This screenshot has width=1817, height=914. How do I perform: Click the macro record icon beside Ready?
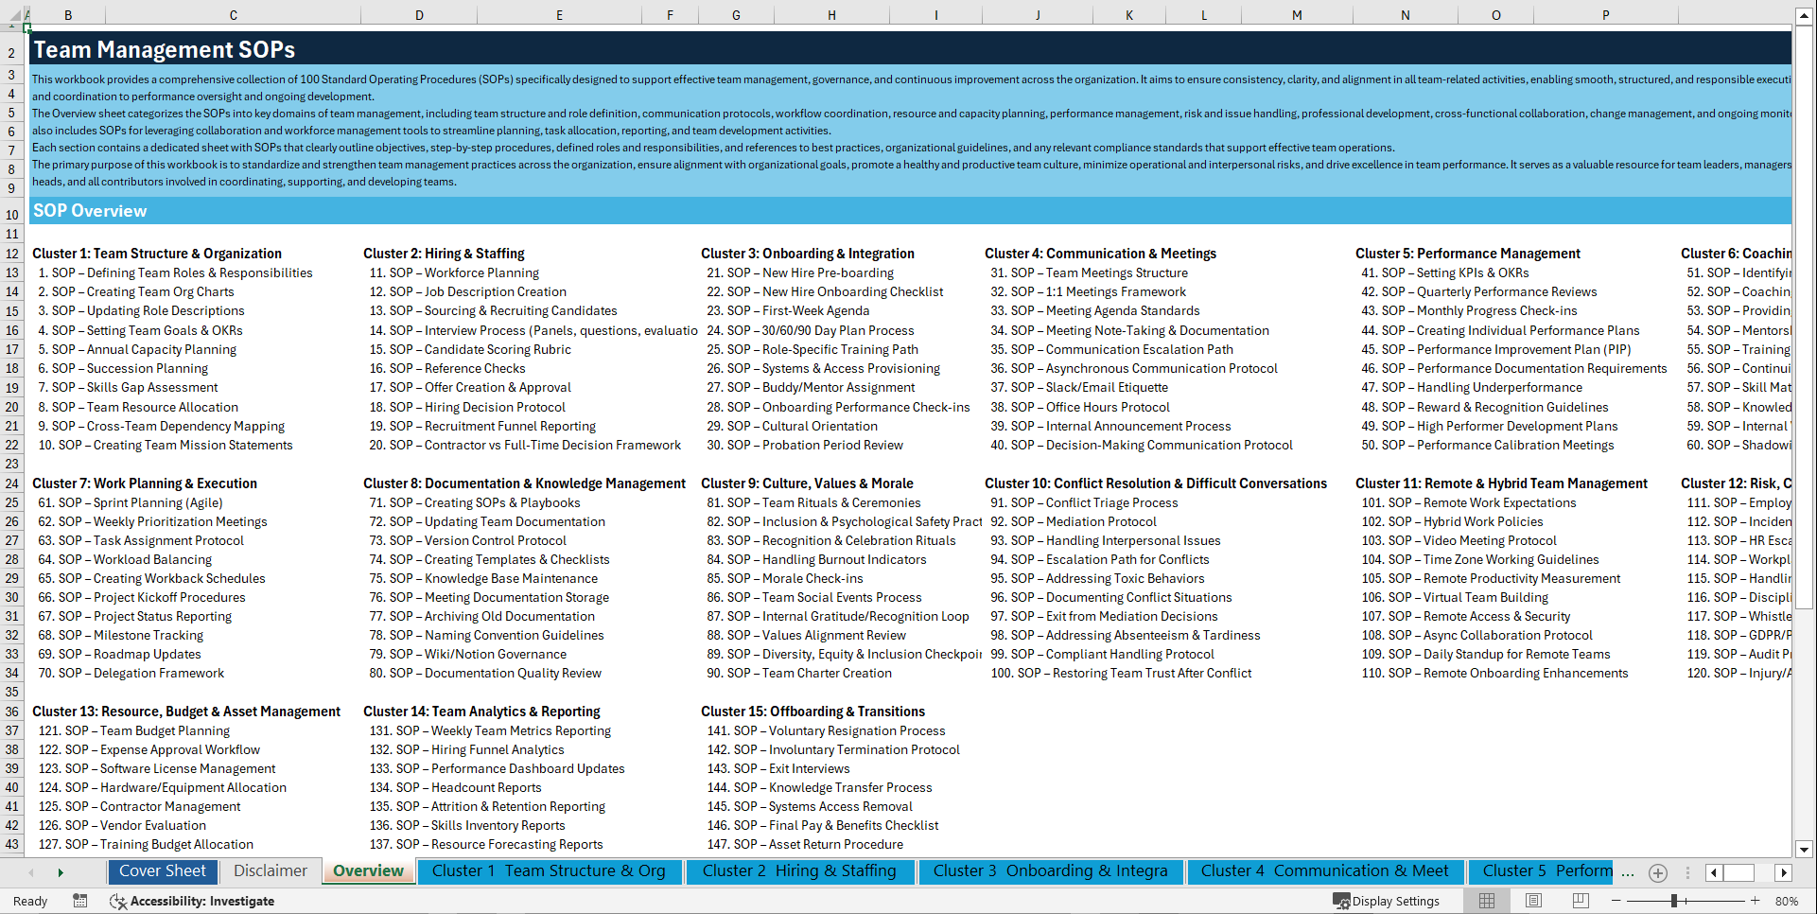click(x=80, y=901)
